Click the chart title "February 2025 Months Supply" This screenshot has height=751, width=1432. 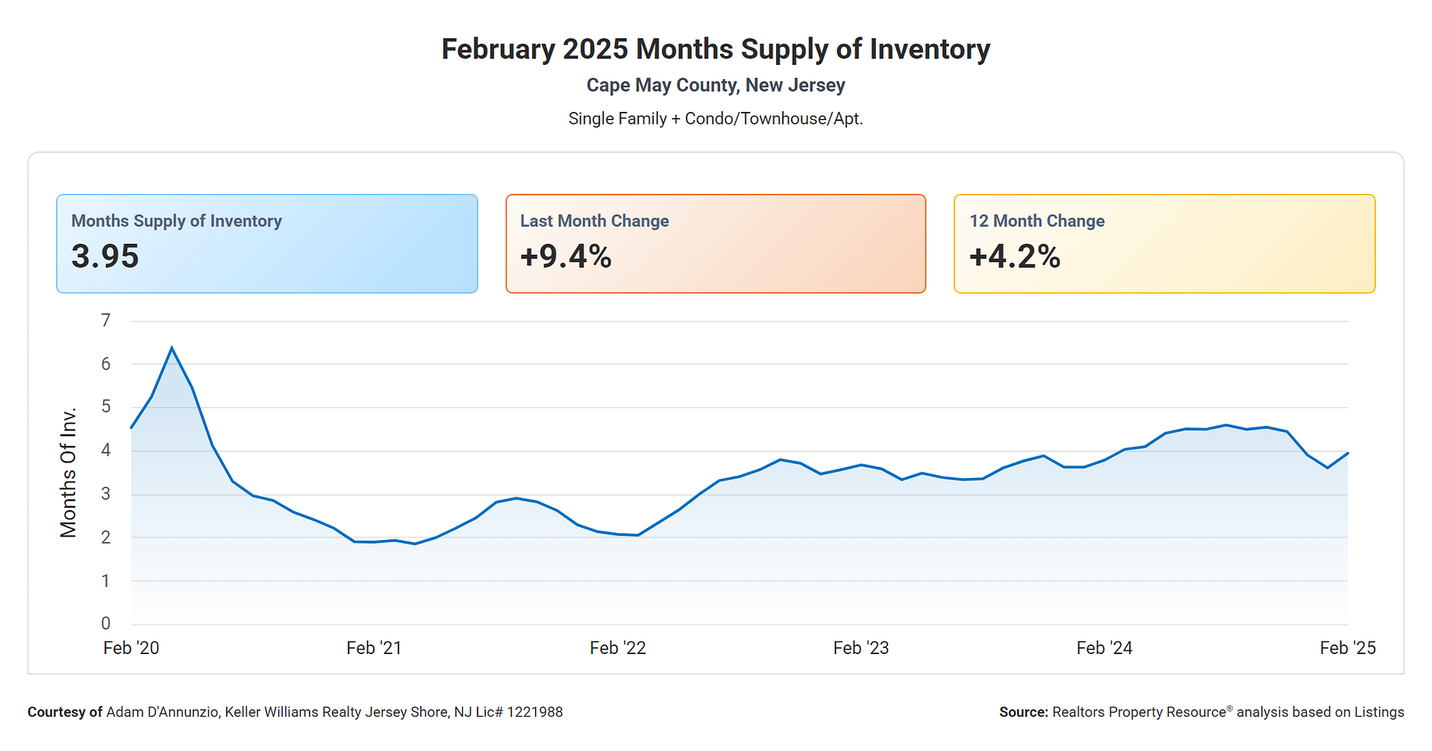coord(715,49)
